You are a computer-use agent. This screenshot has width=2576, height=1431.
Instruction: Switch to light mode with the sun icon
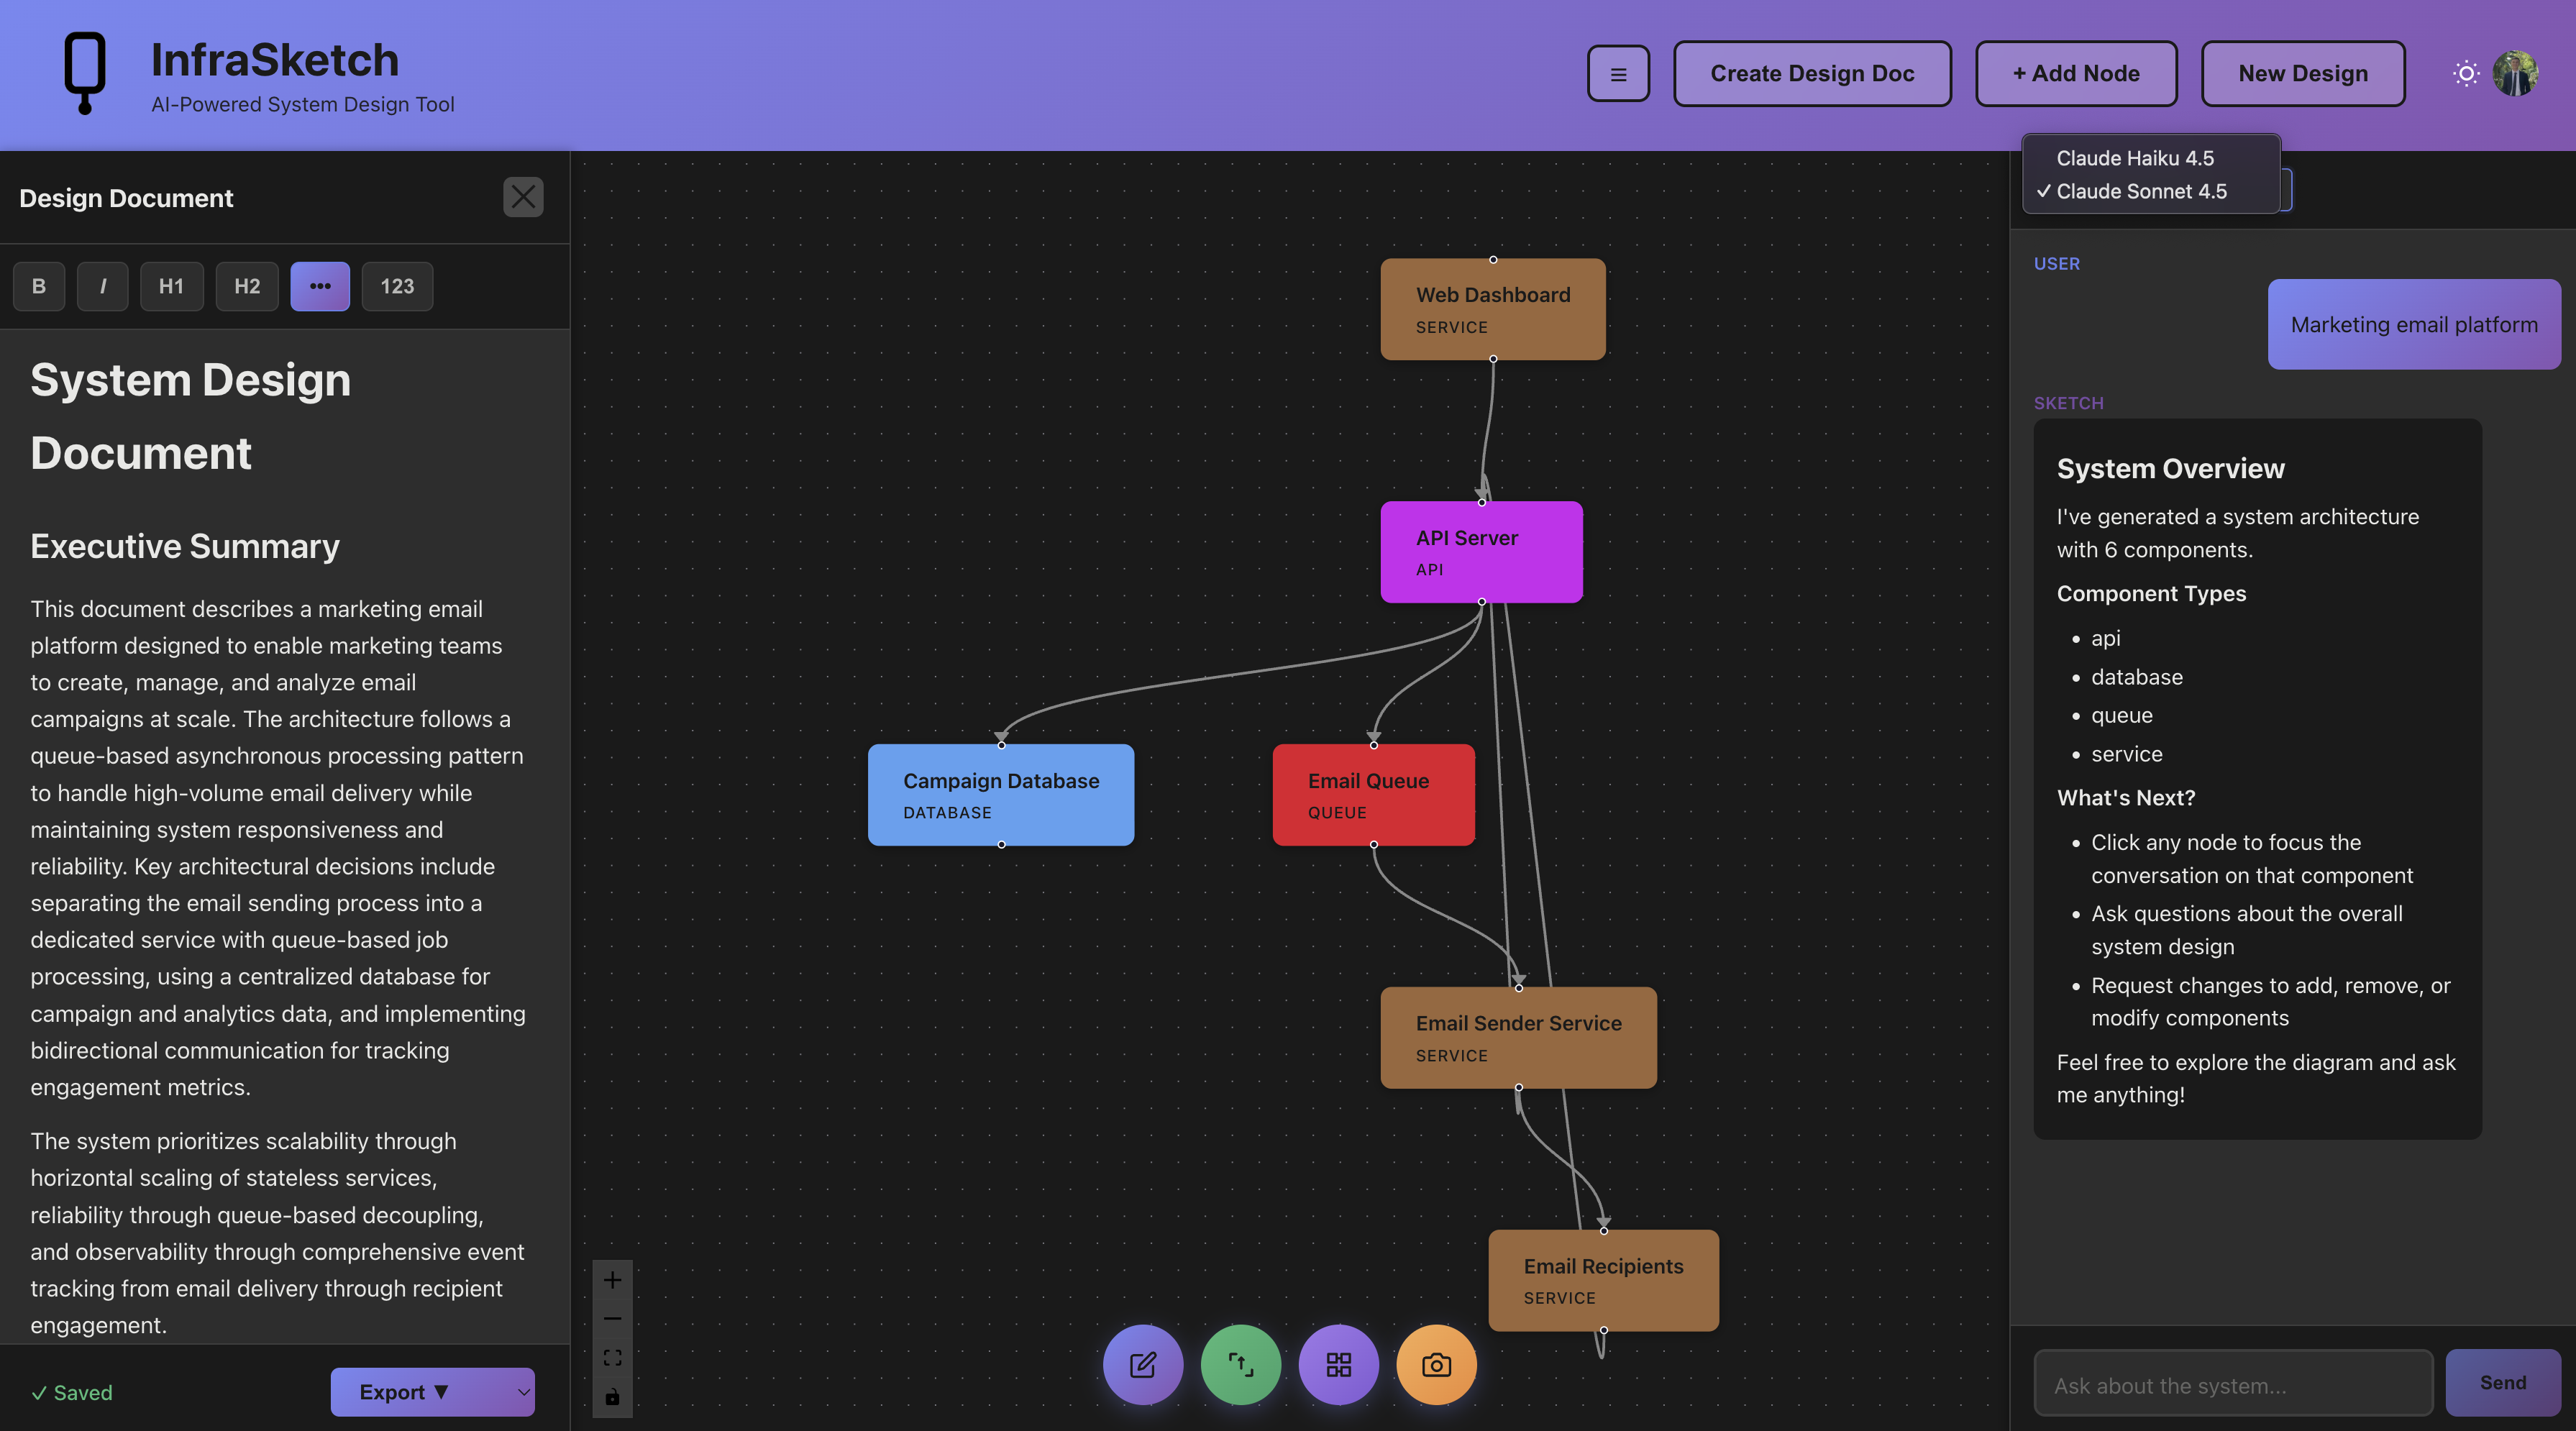pyautogui.click(x=2466, y=73)
